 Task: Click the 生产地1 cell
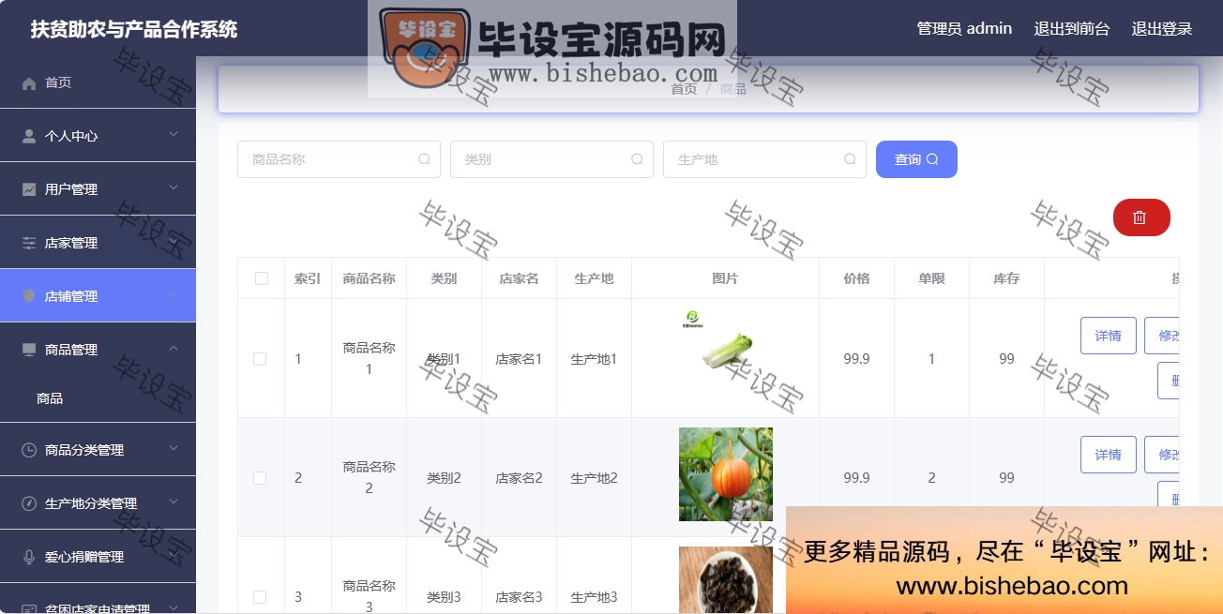coord(594,359)
